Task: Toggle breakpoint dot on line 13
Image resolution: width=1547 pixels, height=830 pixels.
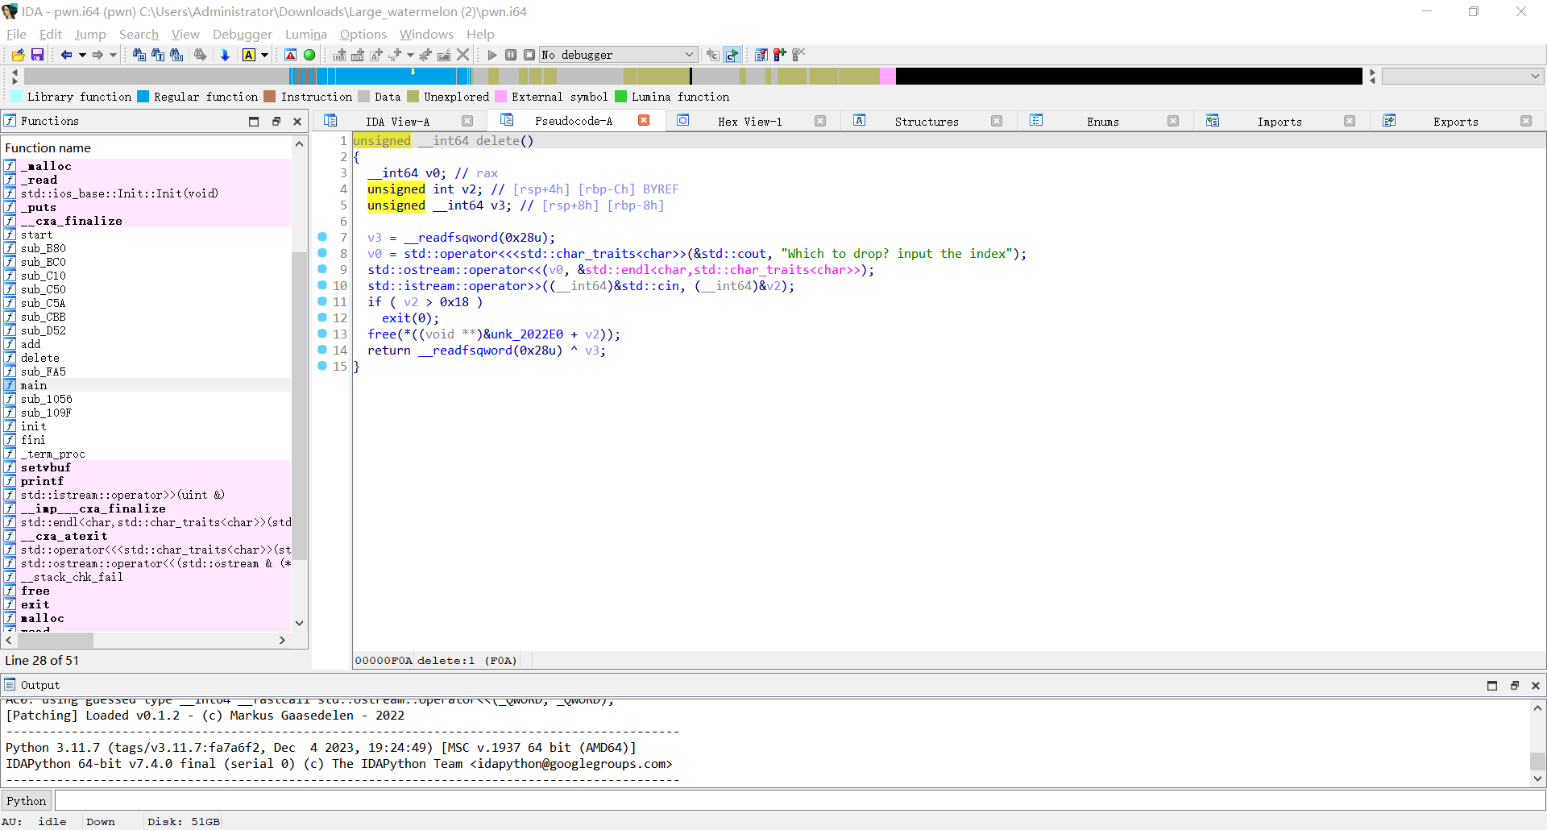Action: point(322,334)
